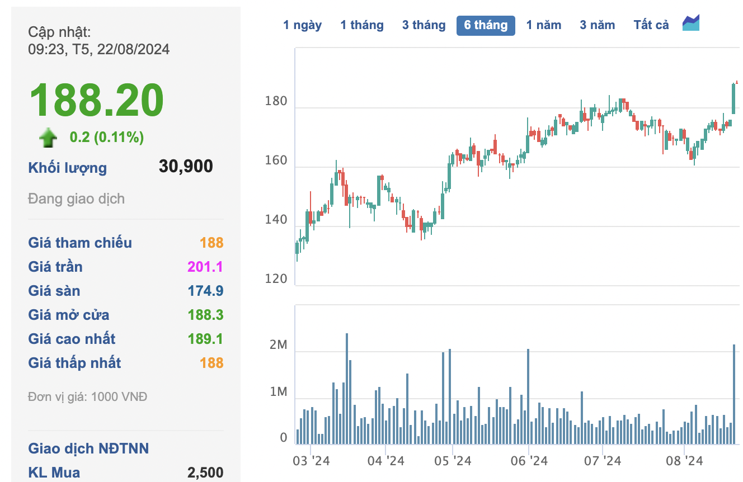Viewport: 743px width, 482px height.
Task: Click the 'Giá sàn' label
Action: (54, 291)
